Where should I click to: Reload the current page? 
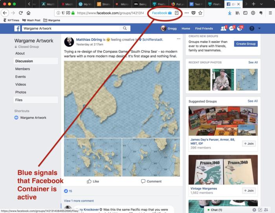(21, 13)
